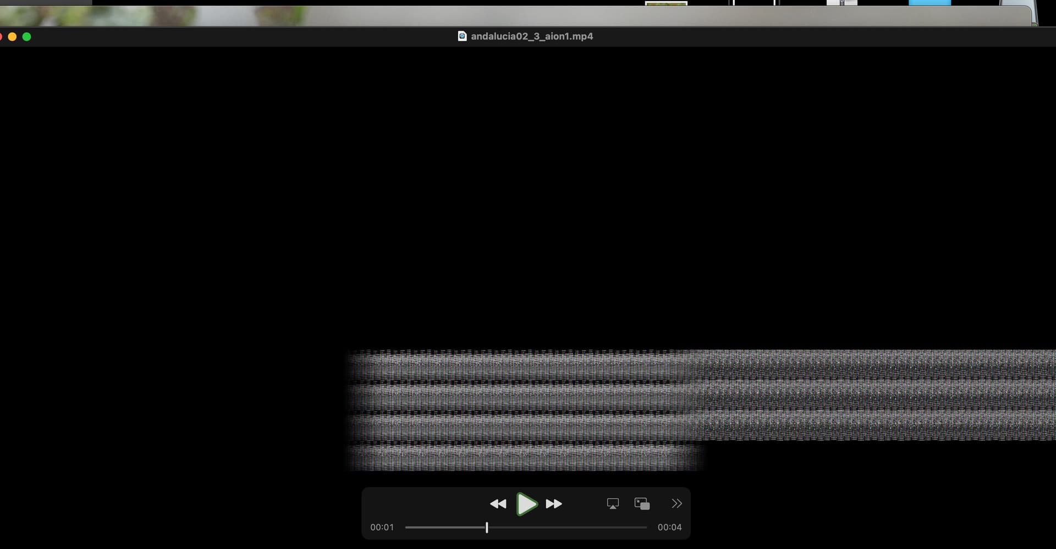The width and height of the screenshot is (1056, 549).
Task: Open the andalucia02_3_aion1.mp4 title menu
Action: 532,36
